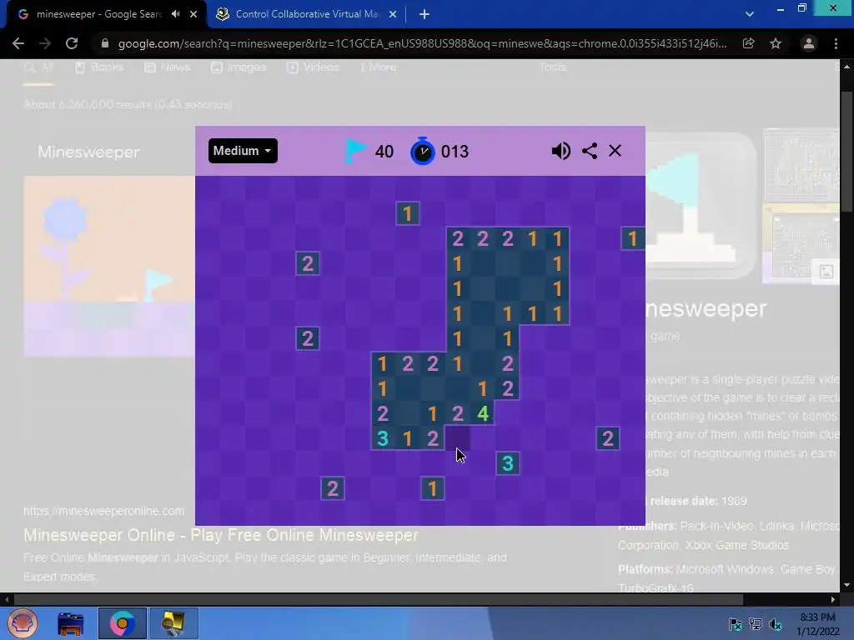854x640 pixels.
Task: Click the address bar URL
Action: (422, 43)
